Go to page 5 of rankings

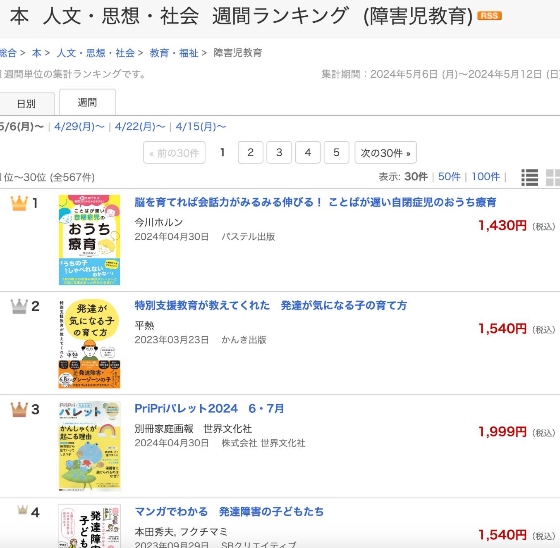[x=336, y=152]
